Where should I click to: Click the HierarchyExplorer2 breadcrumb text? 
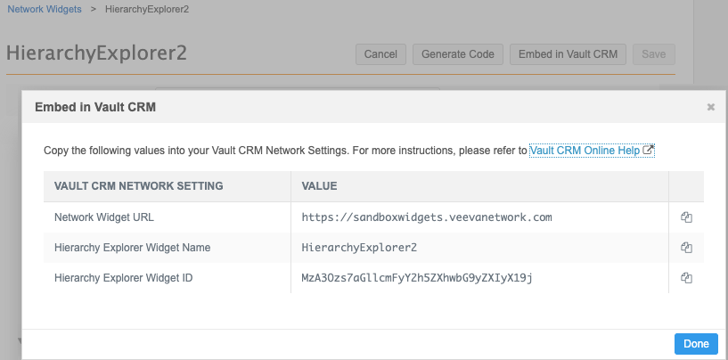tap(147, 9)
